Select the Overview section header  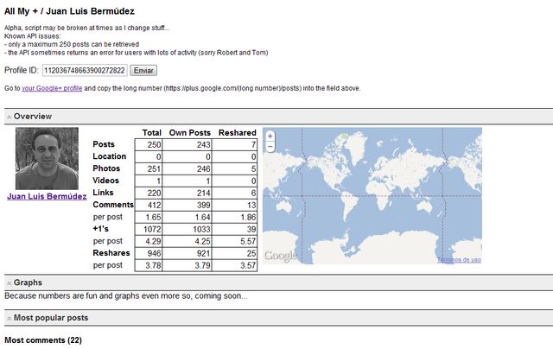point(278,117)
